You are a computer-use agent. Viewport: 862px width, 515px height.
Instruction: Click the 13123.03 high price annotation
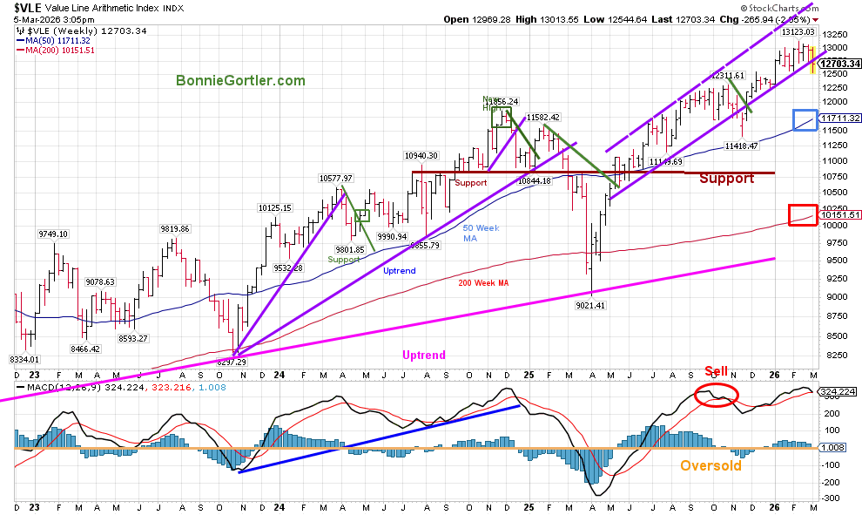pos(797,32)
